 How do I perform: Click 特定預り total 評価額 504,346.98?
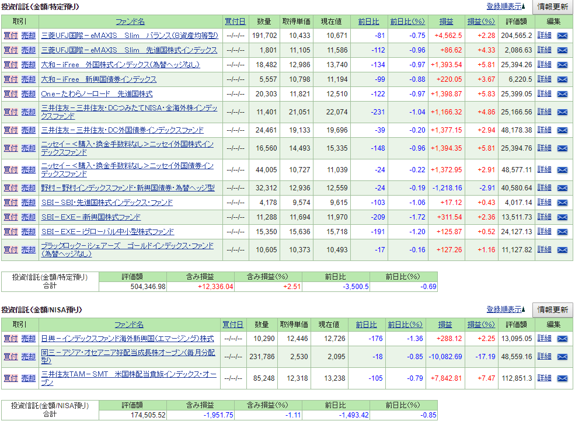[x=148, y=287]
